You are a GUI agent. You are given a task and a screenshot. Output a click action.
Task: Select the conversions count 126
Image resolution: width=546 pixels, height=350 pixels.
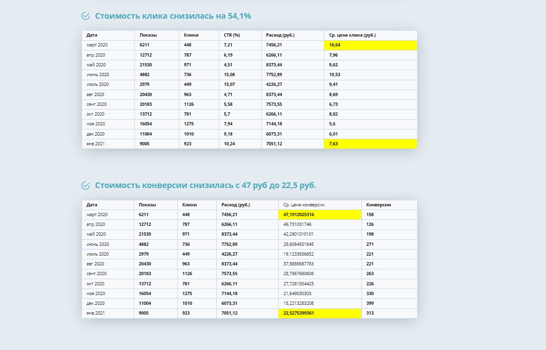[370, 224]
